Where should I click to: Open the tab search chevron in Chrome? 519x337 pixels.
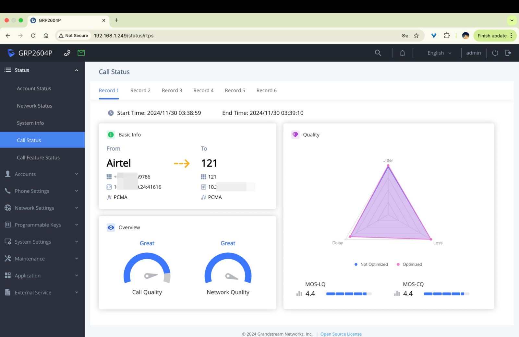coord(512,20)
